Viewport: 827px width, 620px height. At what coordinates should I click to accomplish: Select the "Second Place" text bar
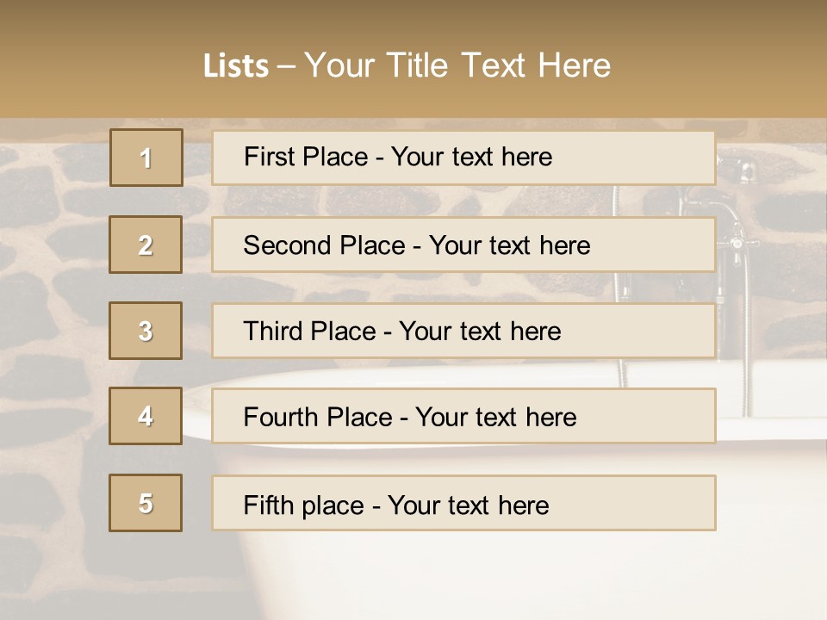[463, 245]
